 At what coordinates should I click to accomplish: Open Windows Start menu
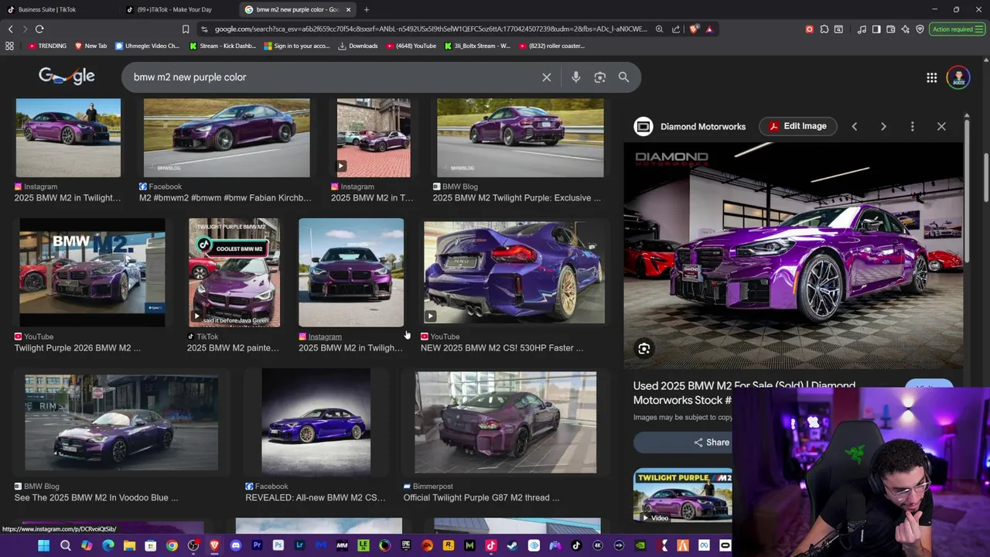43,545
